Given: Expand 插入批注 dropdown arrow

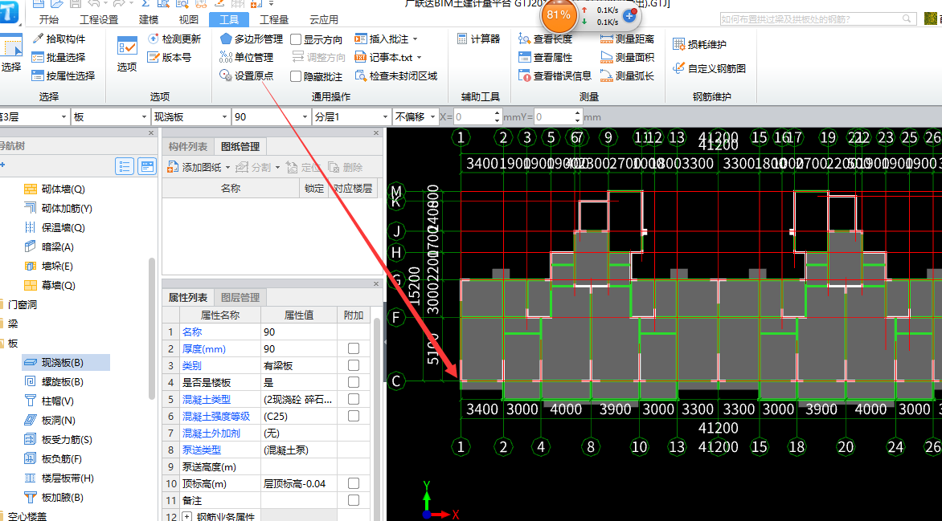Looking at the screenshot, I should tap(415, 39).
